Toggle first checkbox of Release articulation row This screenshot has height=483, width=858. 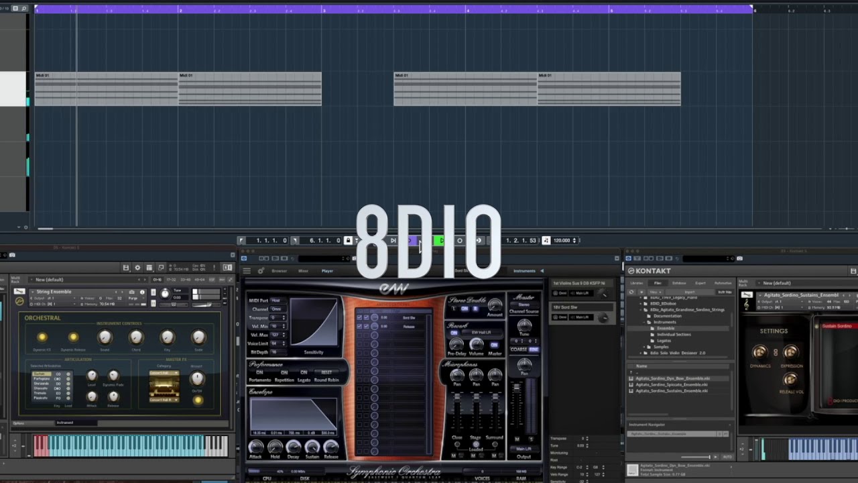(x=359, y=327)
